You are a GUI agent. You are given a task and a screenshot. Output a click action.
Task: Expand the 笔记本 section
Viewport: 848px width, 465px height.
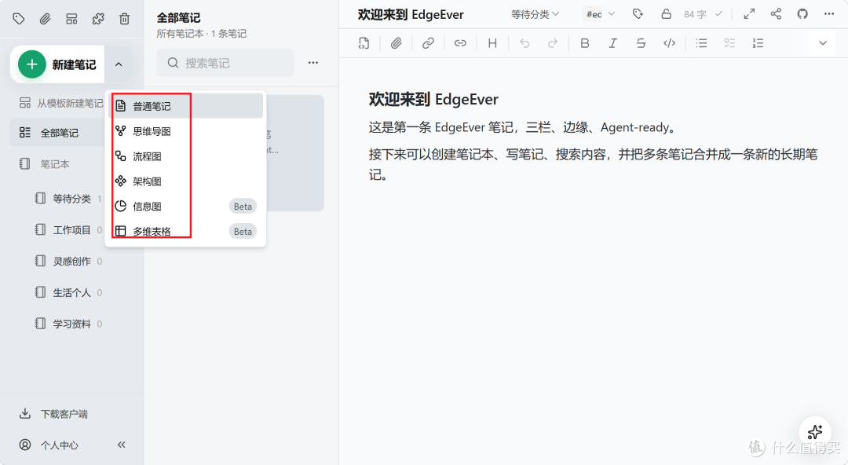[x=54, y=163]
